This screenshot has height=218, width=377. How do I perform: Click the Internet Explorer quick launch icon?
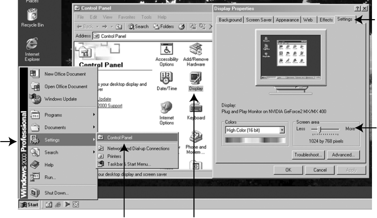click(58, 204)
